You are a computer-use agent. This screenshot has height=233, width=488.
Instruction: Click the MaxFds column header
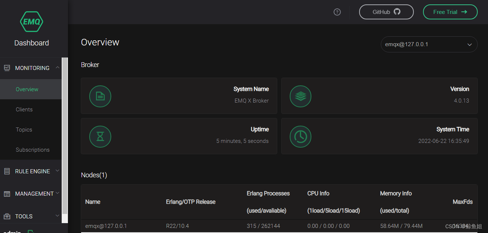click(463, 202)
